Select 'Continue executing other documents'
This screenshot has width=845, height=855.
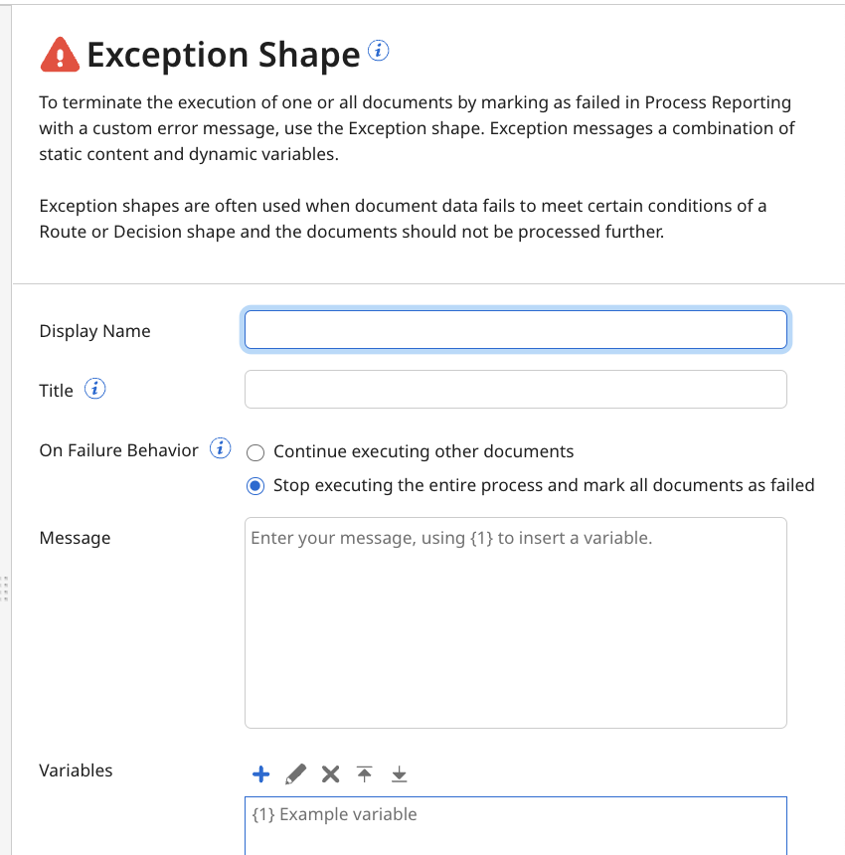255,451
